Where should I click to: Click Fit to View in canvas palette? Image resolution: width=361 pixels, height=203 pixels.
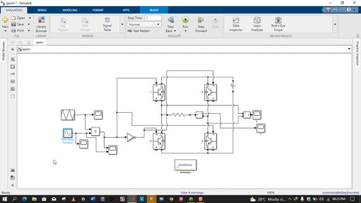pyautogui.click(x=12, y=67)
